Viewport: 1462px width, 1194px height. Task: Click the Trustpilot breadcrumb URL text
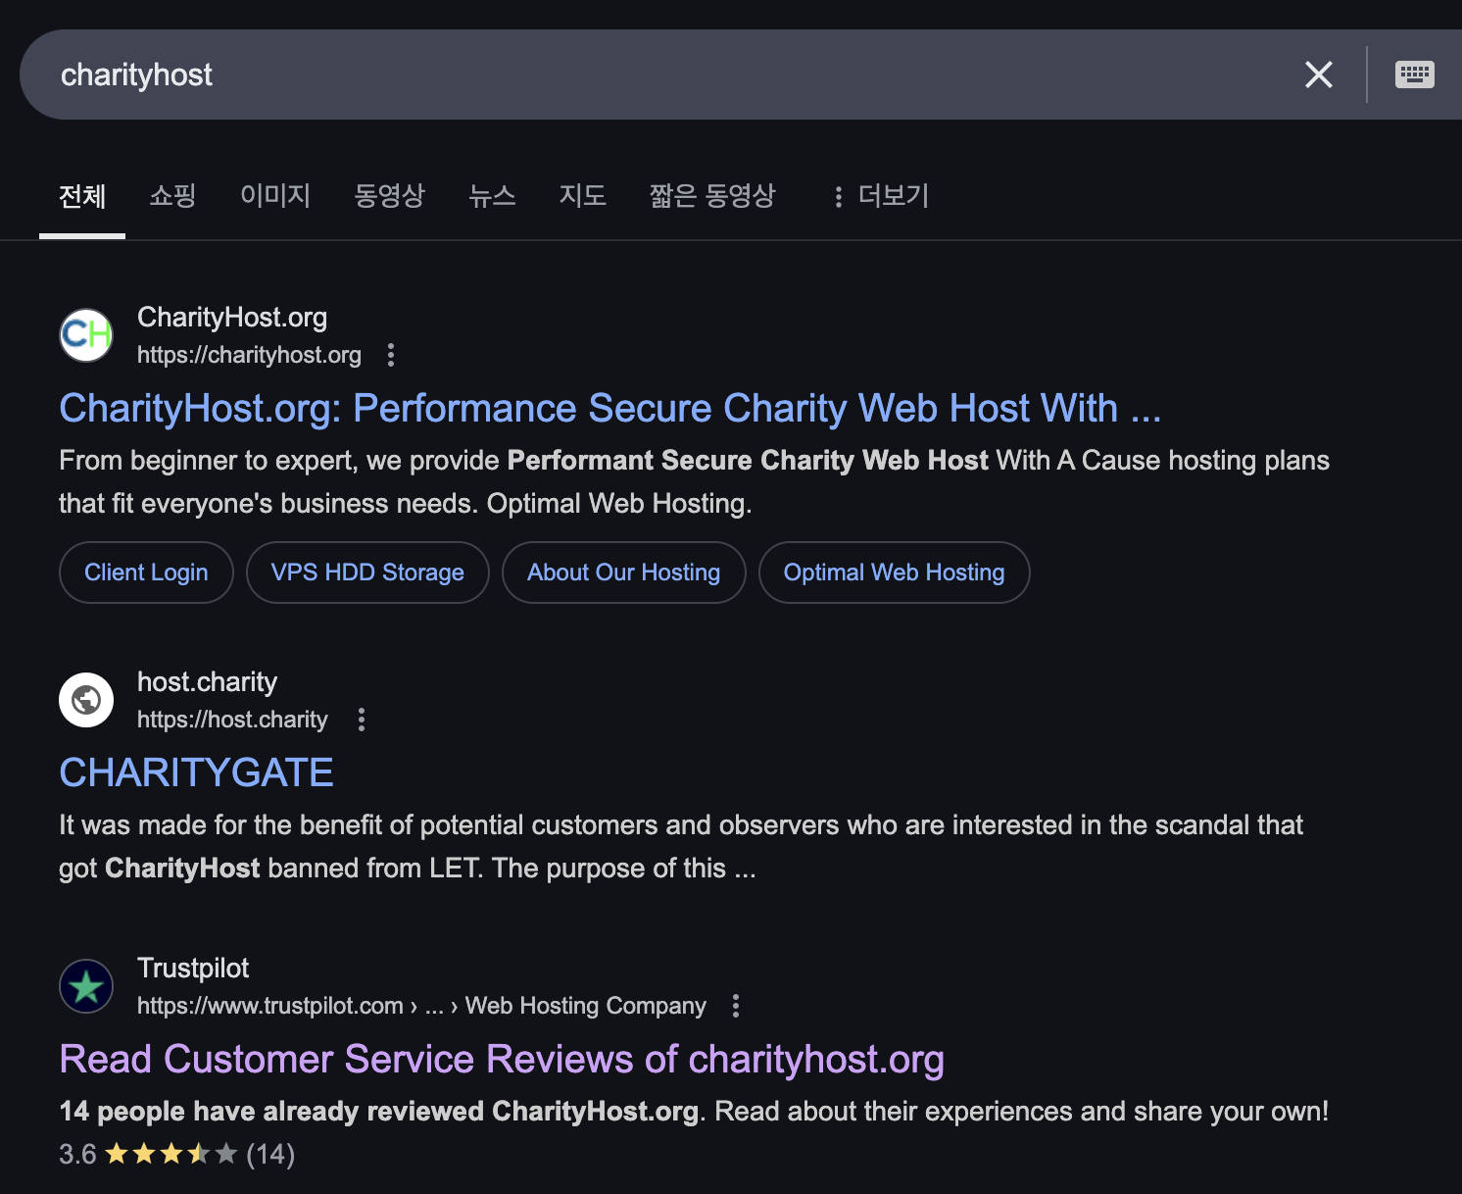pyautogui.click(x=421, y=1006)
